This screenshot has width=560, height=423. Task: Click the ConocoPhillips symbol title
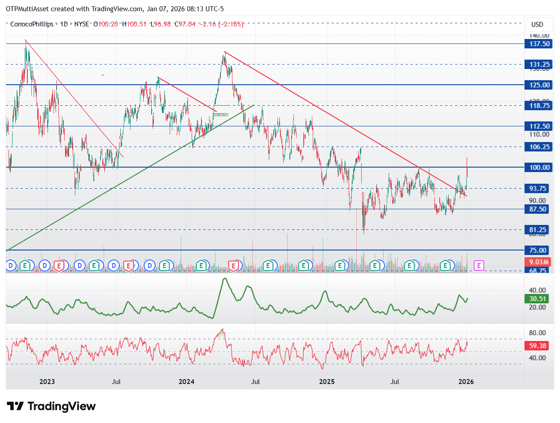click(x=31, y=24)
